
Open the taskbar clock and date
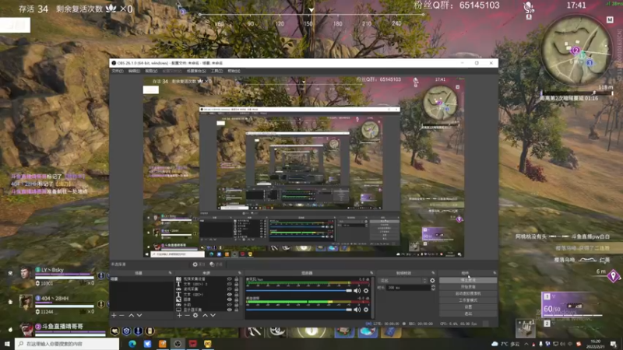[x=596, y=344]
